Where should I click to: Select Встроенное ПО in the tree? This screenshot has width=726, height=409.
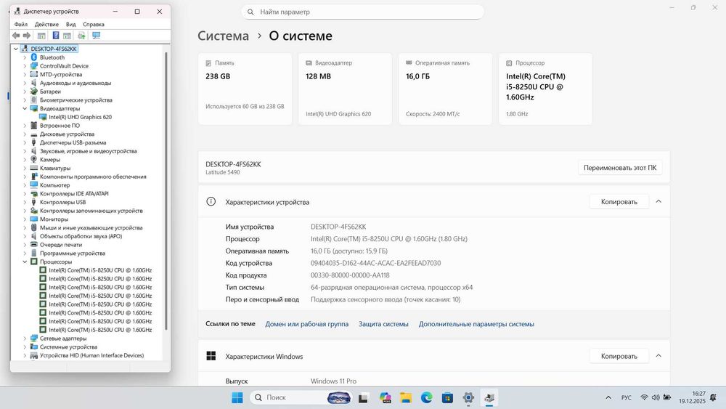60,126
